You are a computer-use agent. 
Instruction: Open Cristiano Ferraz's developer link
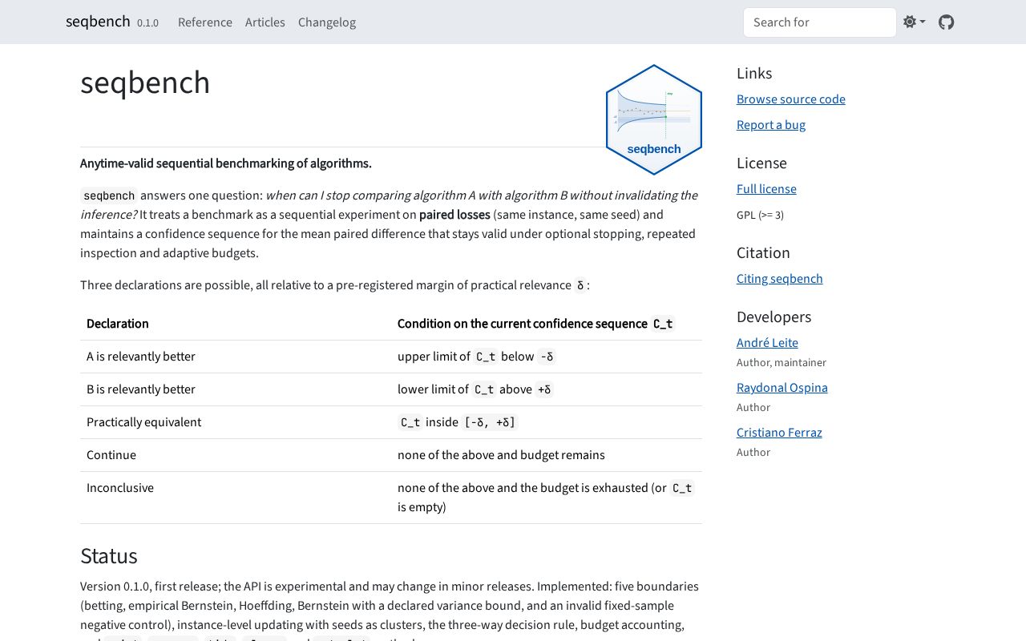[779, 433]
